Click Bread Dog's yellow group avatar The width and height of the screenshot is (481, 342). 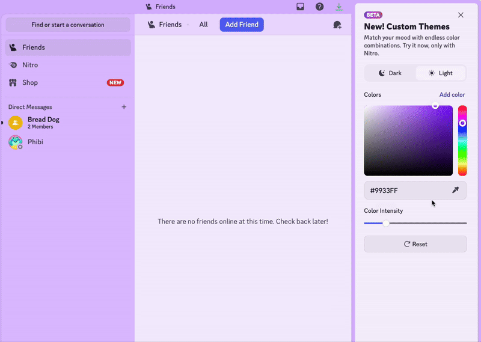16,123
